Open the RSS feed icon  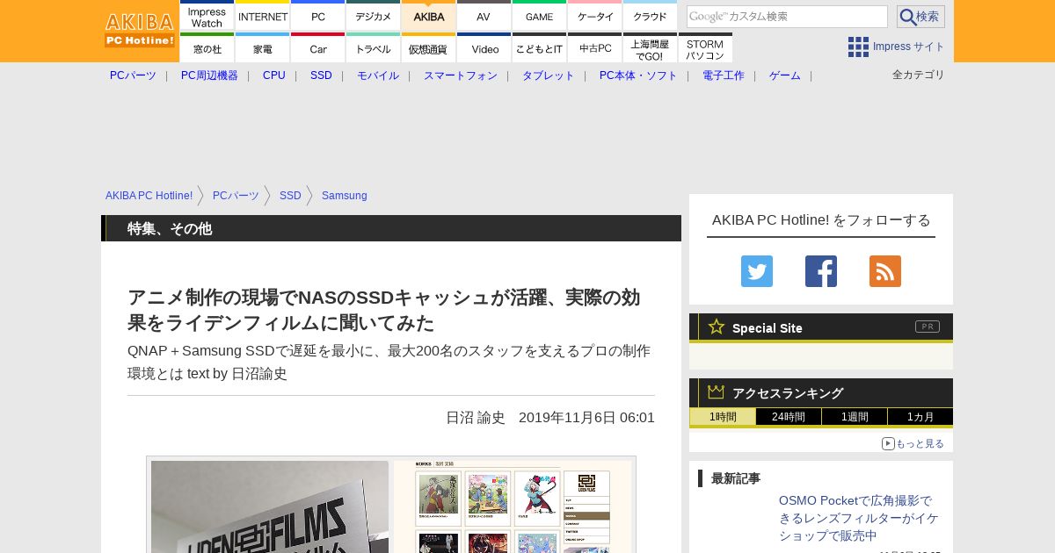click(884, 271)
